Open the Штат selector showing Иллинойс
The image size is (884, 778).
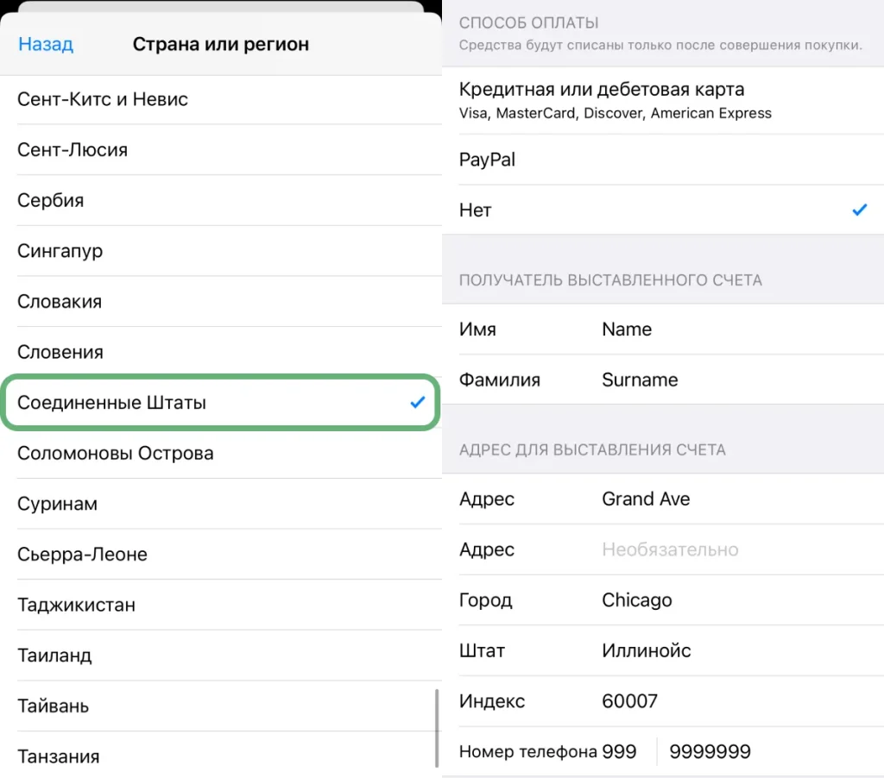647,651
